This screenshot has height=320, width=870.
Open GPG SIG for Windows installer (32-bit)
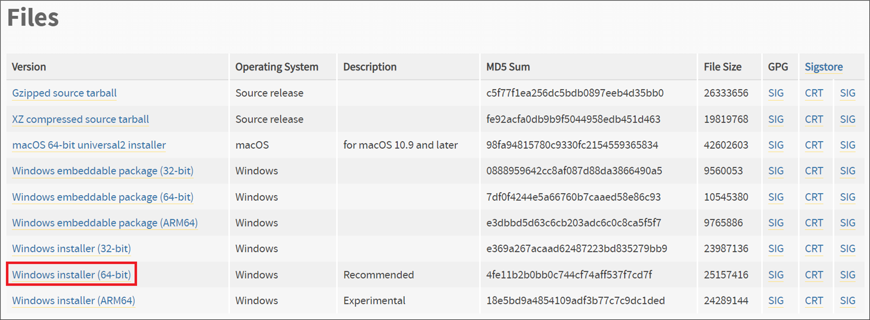point(776,249)
